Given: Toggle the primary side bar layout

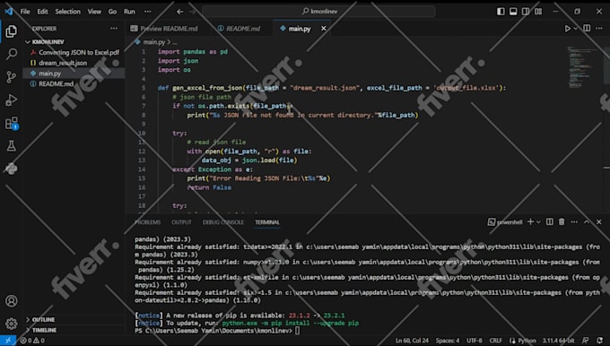Looking at the screenshot, I should [x=501, y=12].
